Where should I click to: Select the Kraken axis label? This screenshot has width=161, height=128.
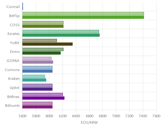point(14,78)
